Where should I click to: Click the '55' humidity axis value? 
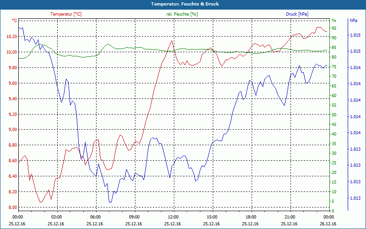[334, 105]
